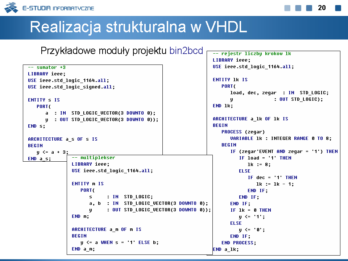Click the assignment 'lk := lk - 1;'
Image resolution: width=348 pixels, height=261 pixels.
pyautogui.click(x=275, y=184)
